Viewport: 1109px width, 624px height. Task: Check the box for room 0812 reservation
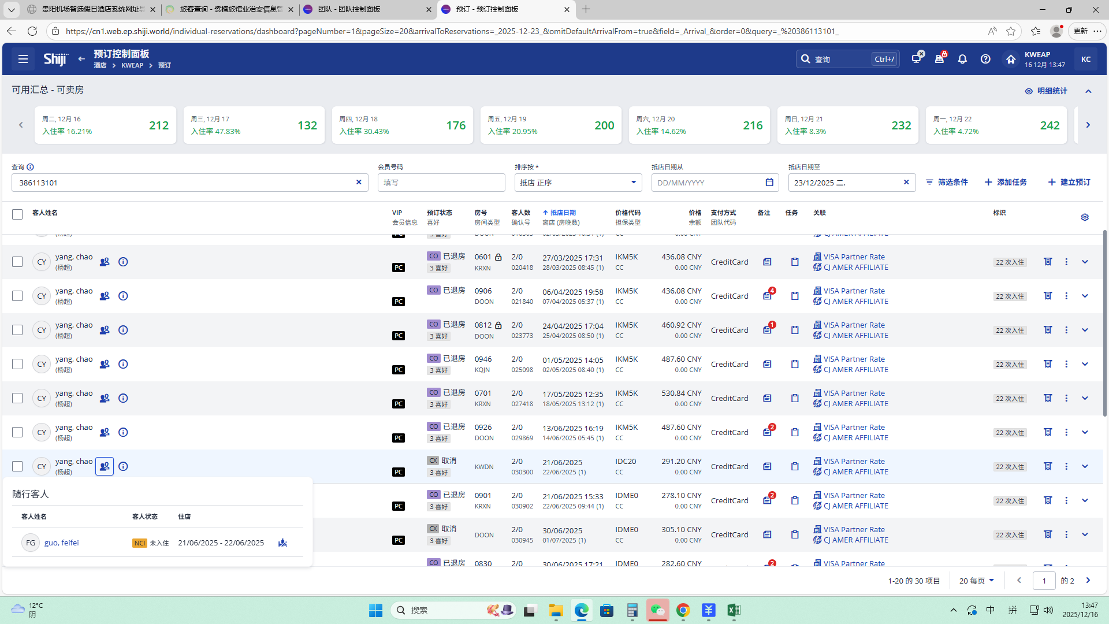click(17, 330)
